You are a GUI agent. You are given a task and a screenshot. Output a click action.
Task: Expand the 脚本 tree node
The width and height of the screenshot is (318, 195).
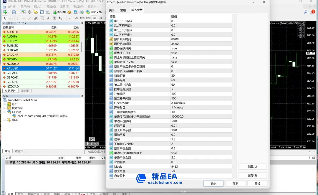(x=5, y=120)
